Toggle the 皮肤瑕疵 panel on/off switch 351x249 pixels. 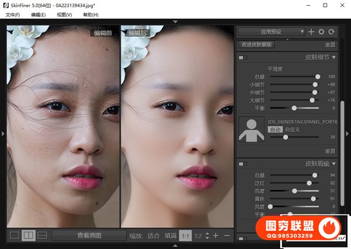point(243,164)
